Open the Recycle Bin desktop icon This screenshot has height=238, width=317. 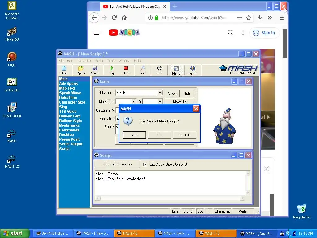302,211
